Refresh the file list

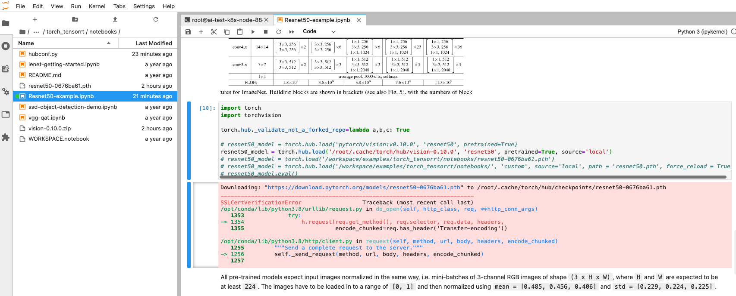coord(156,19)
